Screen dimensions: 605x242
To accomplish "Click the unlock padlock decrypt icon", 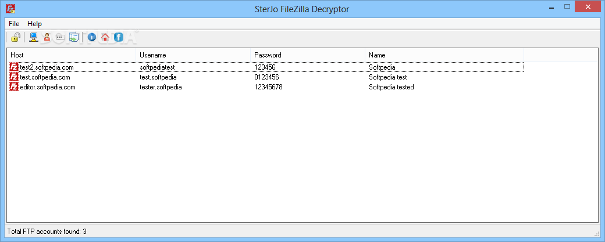I will (x=16, y=37).
